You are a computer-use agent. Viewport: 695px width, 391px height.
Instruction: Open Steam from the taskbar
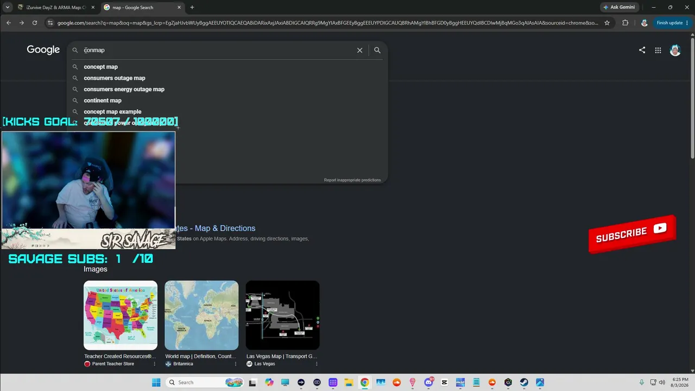(524, 382)
